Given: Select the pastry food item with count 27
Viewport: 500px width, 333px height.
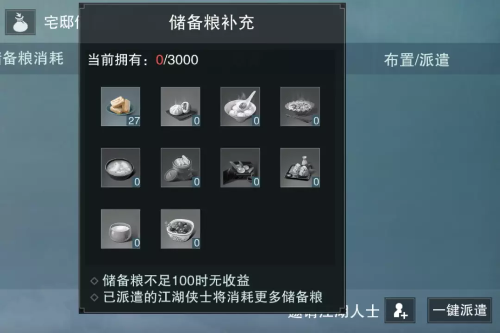Looking at the screenshot, I should pyautogui.click(x=120, y=106).
